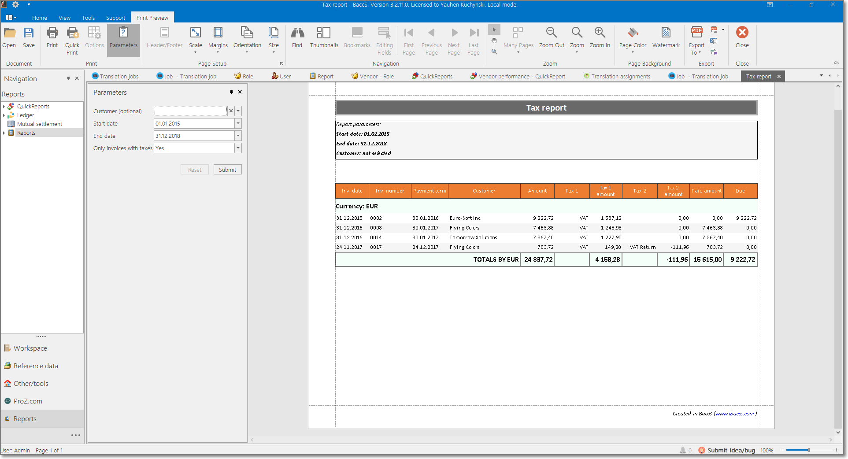Open the Scale dropdown

click(196, 41)
